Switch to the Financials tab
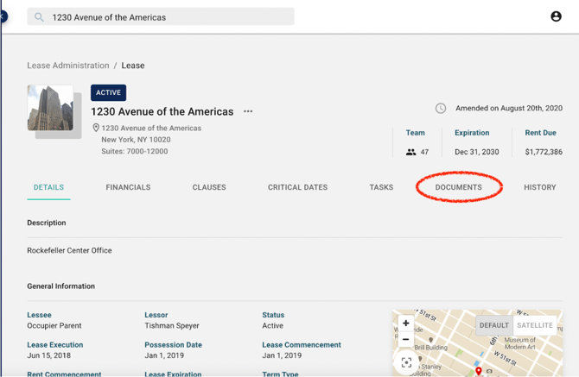The image size is (579, 377). point(128,187)
